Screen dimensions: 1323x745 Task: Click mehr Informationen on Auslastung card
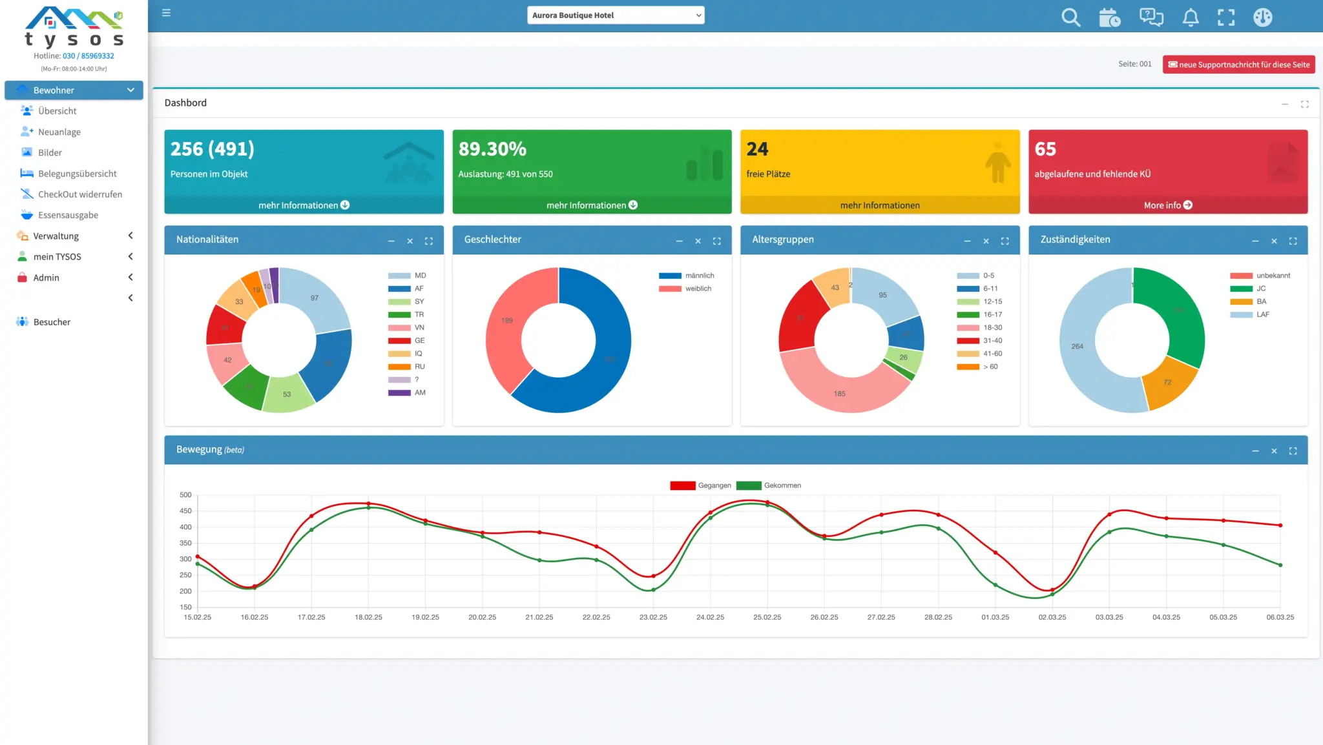(x=592, y=205)
